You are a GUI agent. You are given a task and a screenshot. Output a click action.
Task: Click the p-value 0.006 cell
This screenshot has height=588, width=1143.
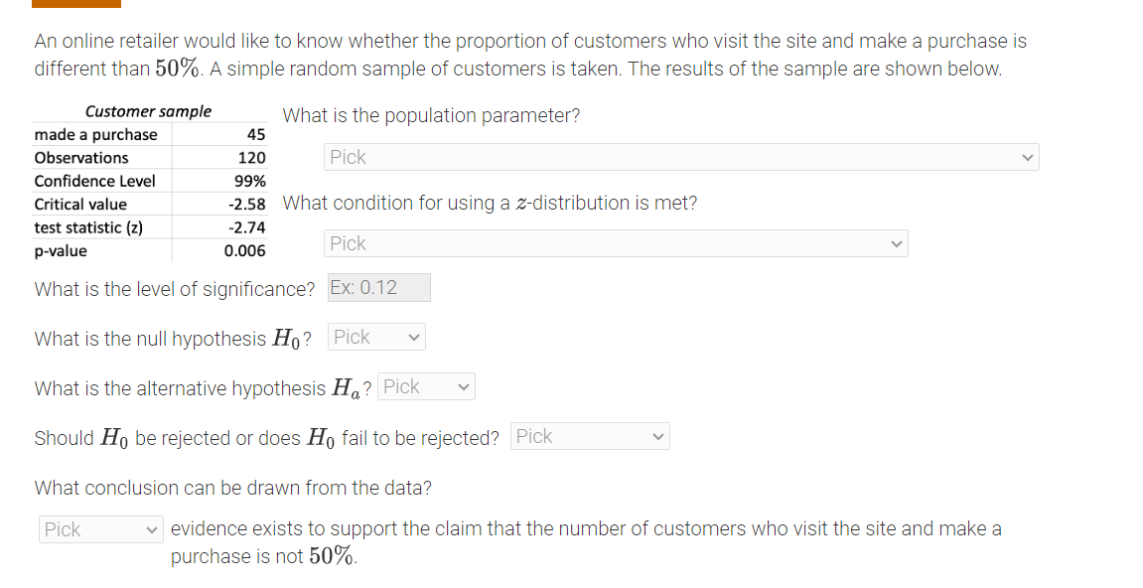(x=245, y=251)
